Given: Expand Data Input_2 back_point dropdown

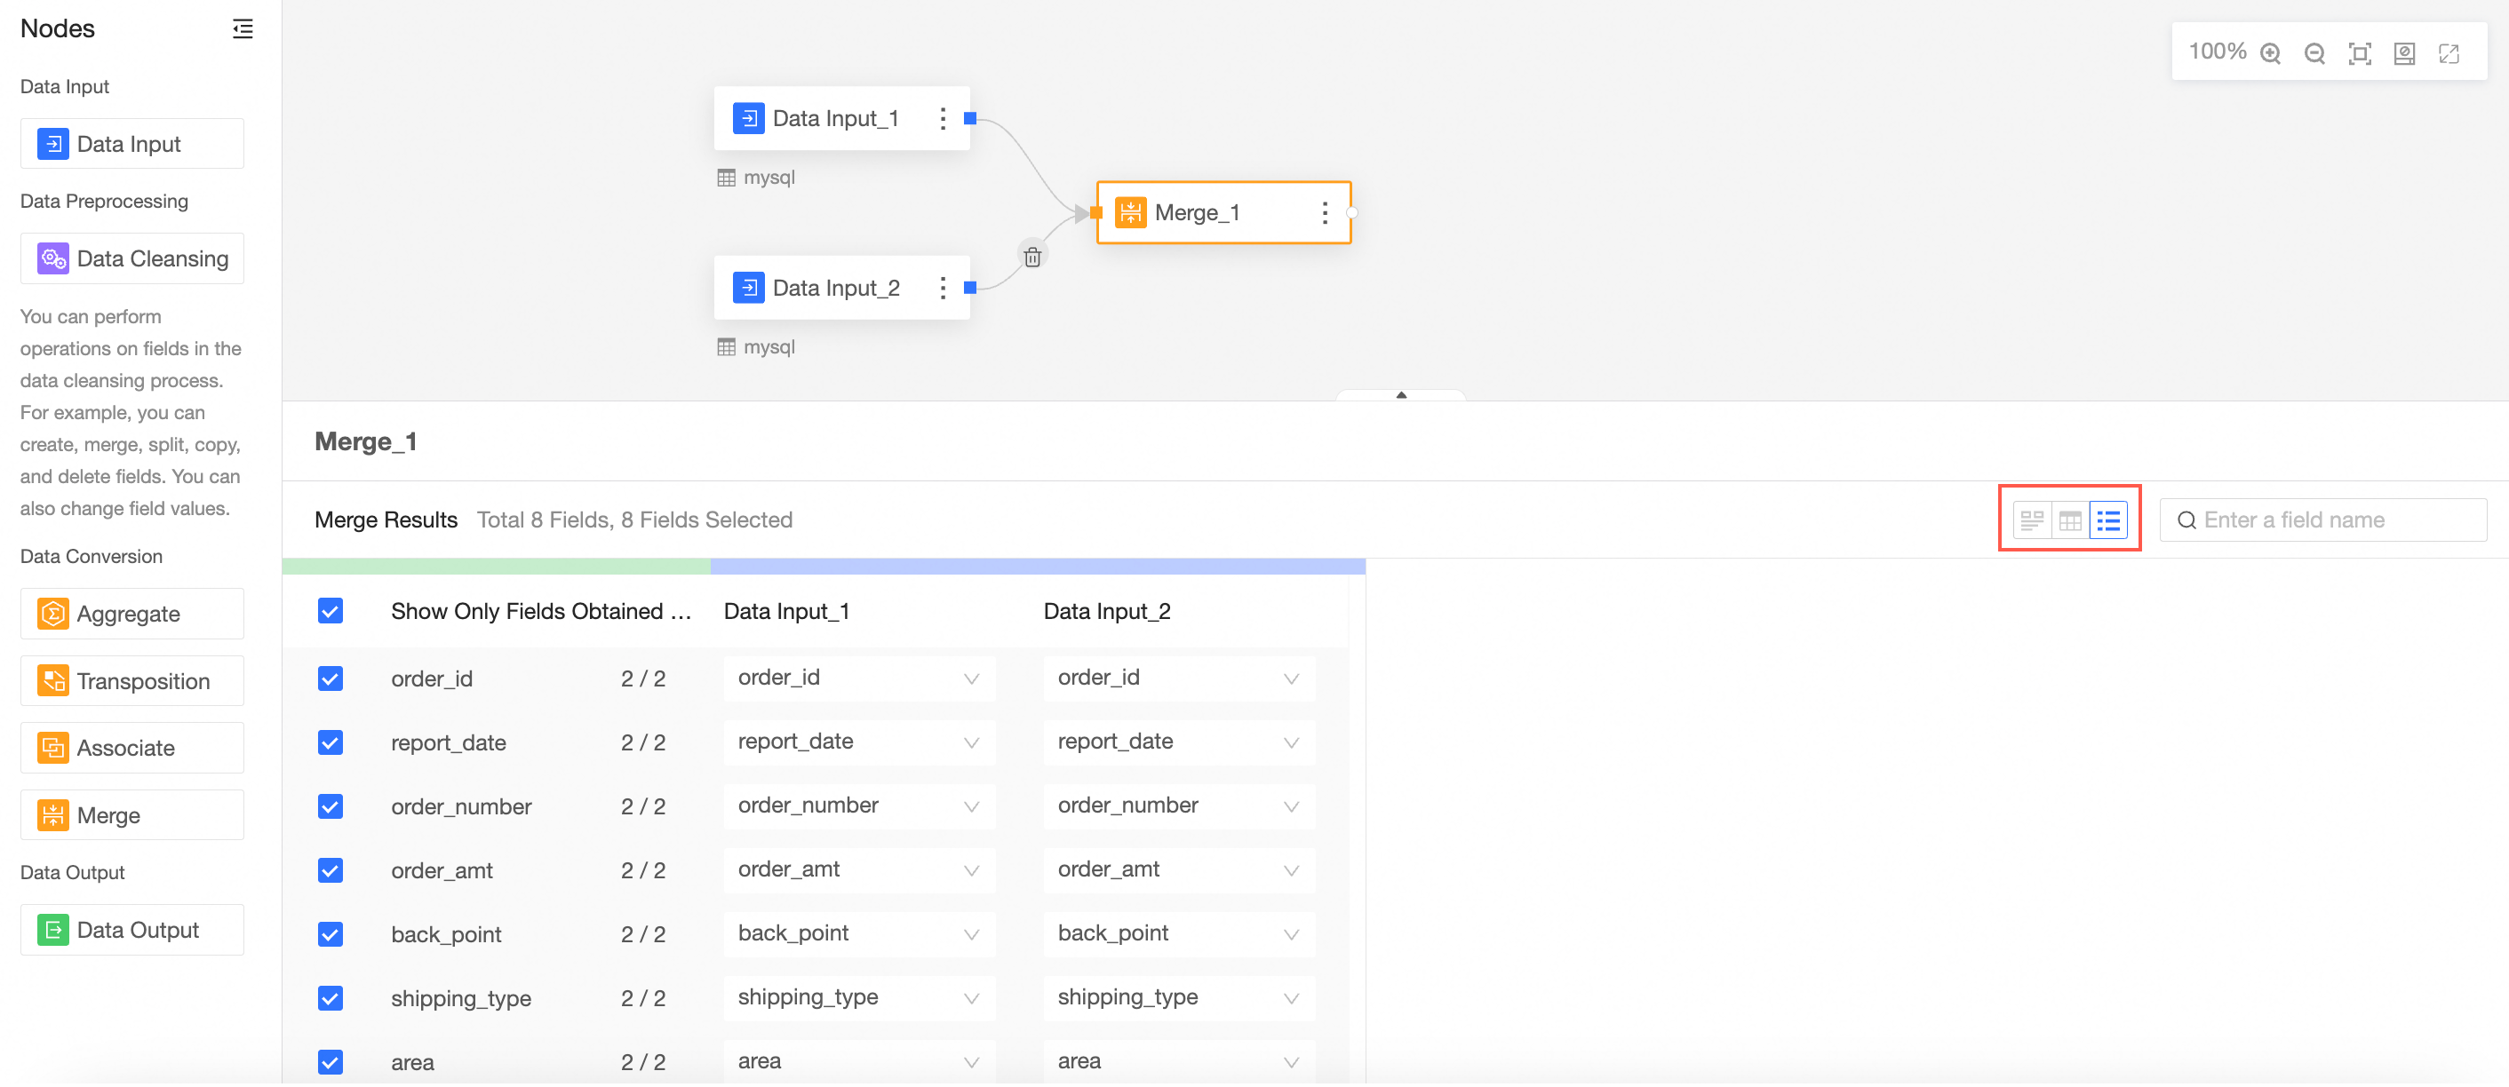Looking at the screenshot, I should (1177, 933).
